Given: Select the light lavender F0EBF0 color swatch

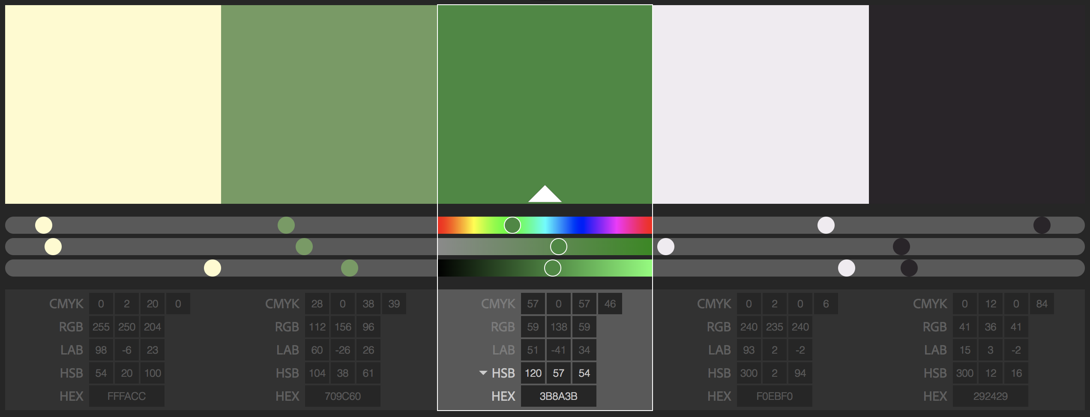Looking at the screenshot, I should 761,104.
